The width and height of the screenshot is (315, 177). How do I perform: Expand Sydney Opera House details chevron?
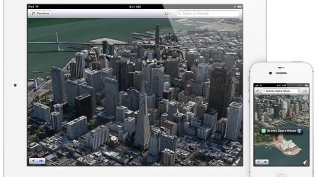point(299,131)
